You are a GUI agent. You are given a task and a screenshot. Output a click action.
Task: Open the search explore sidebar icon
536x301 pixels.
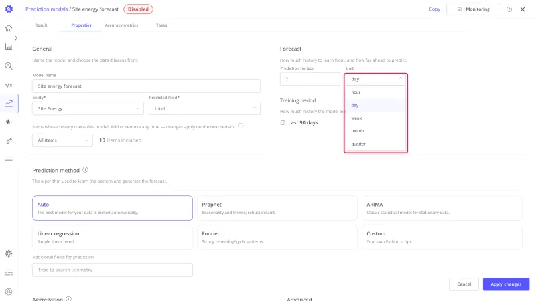pos(9,66)
